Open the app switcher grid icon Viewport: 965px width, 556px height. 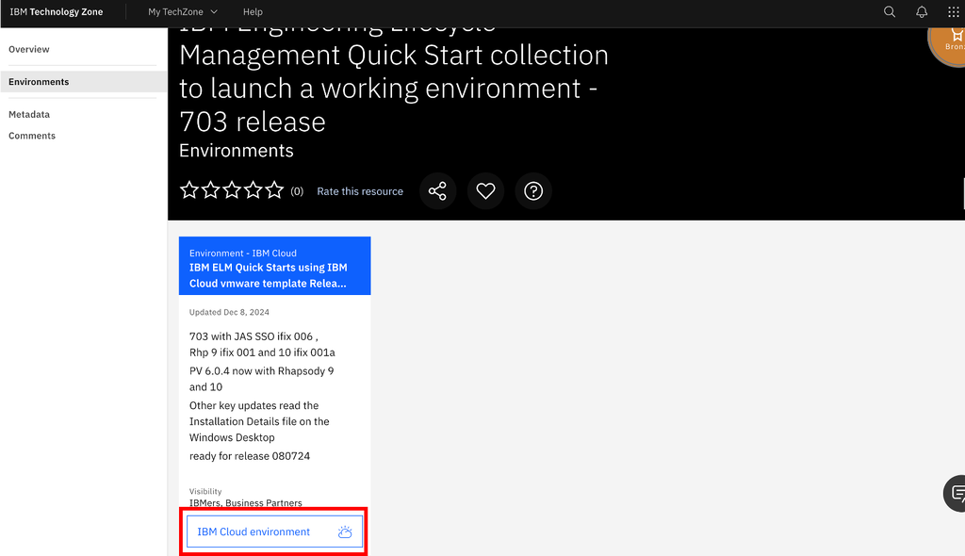tap(954, 11)
